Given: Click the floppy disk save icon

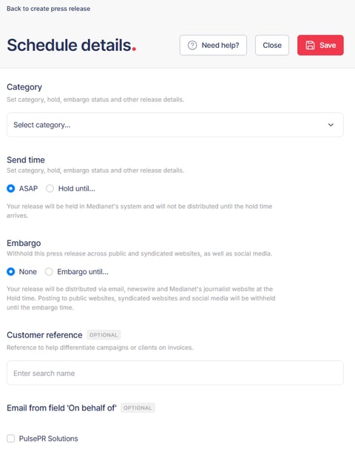Looking at the screenshot, I should (x=310, y=45).
